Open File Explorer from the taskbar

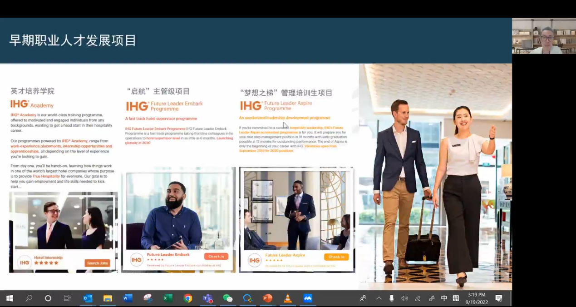coord(108,298)
